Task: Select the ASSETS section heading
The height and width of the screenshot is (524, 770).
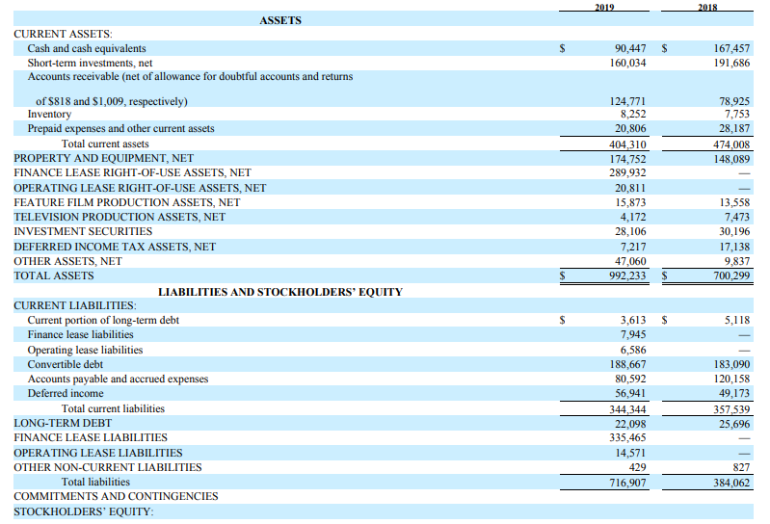Action: point(280,20)
